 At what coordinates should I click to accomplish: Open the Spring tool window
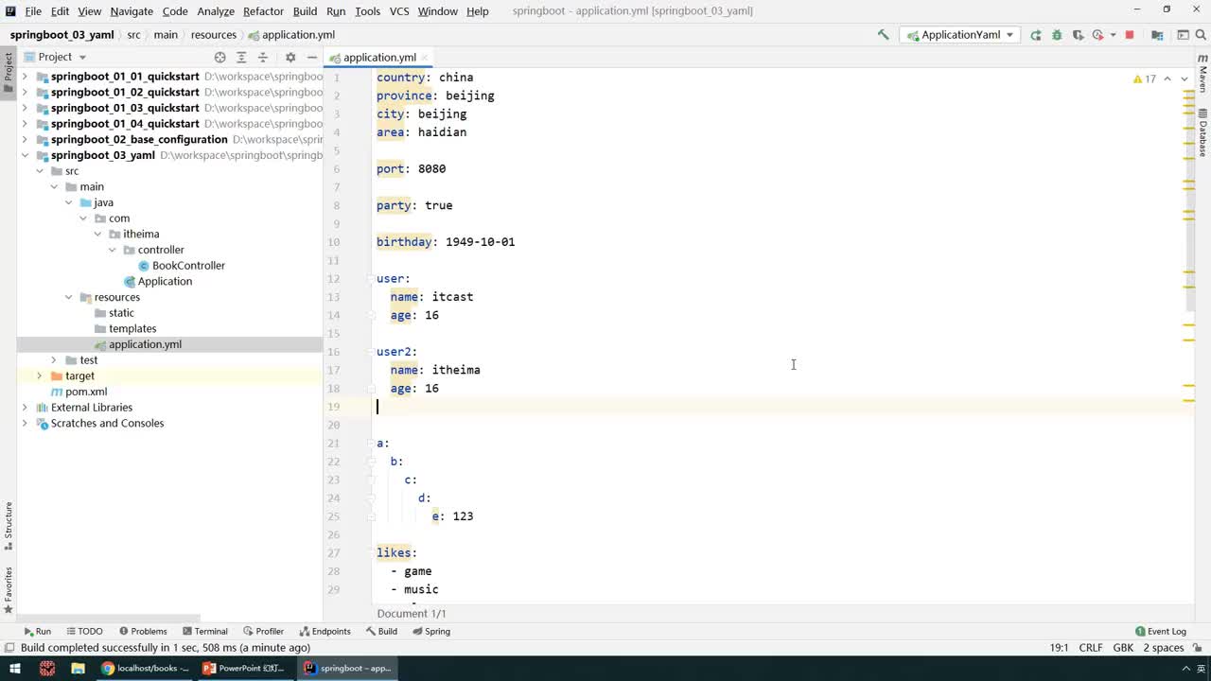[431, 631]
